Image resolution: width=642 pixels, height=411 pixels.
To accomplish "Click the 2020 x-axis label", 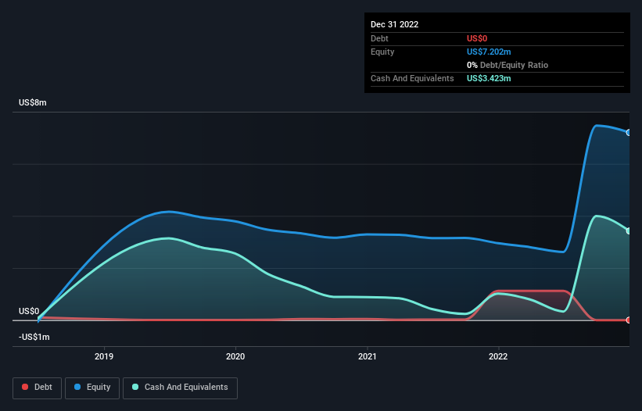I will [235, 356].
